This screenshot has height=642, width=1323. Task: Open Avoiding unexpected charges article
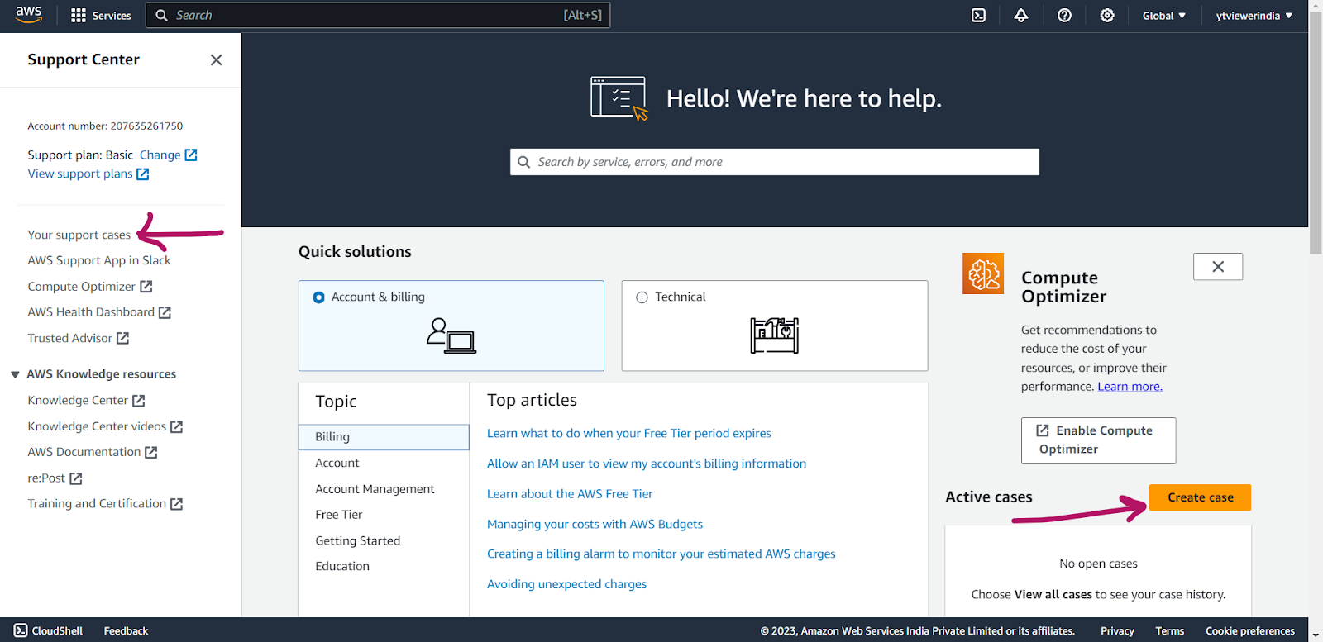click(567, 584)
